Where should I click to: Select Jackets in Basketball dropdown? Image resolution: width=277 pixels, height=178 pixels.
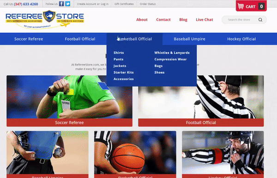[x=120, y=66]
